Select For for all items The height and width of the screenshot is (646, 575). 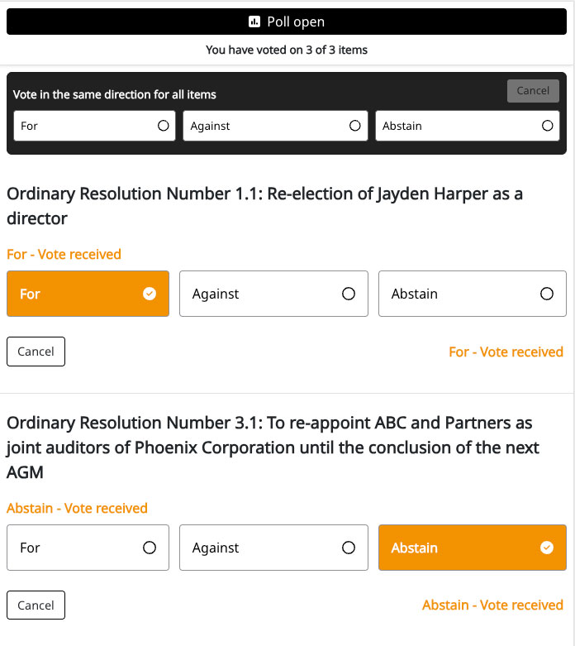(94, 126)
